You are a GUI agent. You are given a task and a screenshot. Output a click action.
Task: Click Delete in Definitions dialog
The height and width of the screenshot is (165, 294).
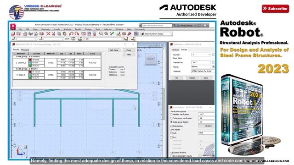[x=192, y=78]
